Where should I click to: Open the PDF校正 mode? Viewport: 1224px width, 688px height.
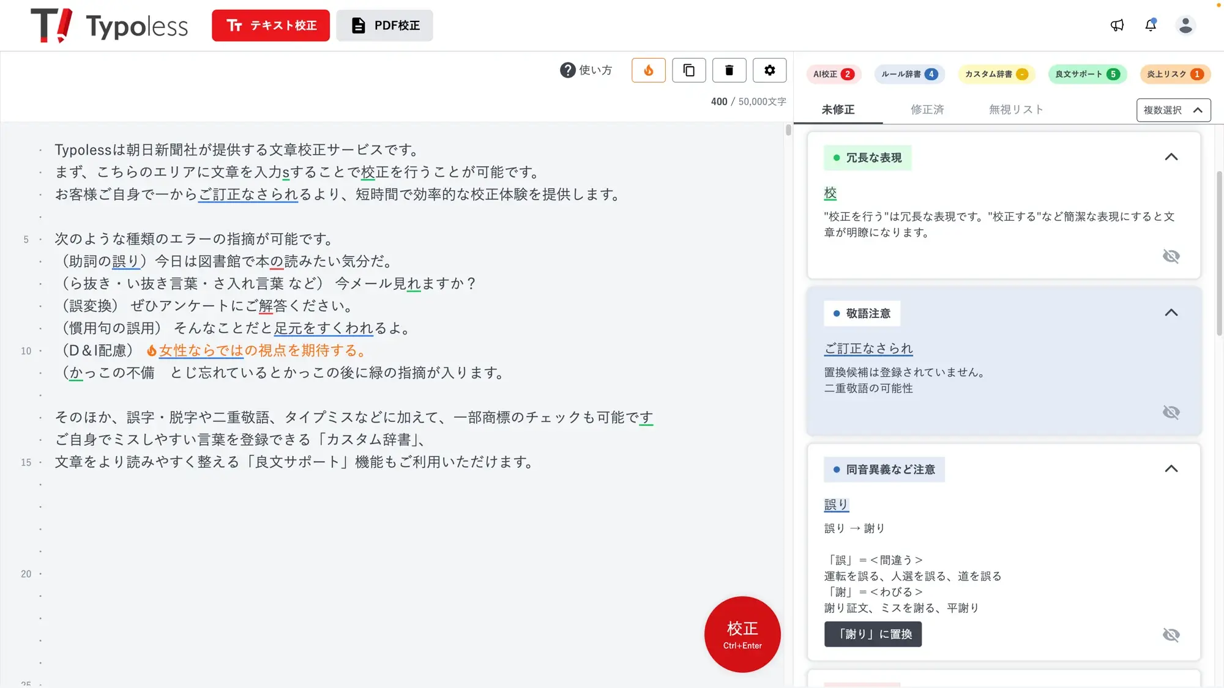click(384, 26)
